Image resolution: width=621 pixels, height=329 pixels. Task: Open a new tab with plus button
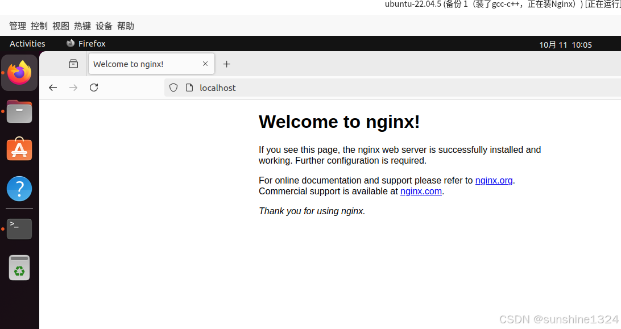[226, 64]
